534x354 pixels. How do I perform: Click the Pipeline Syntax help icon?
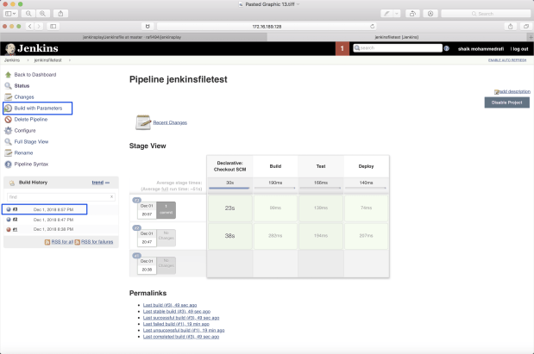click(8, 165)
